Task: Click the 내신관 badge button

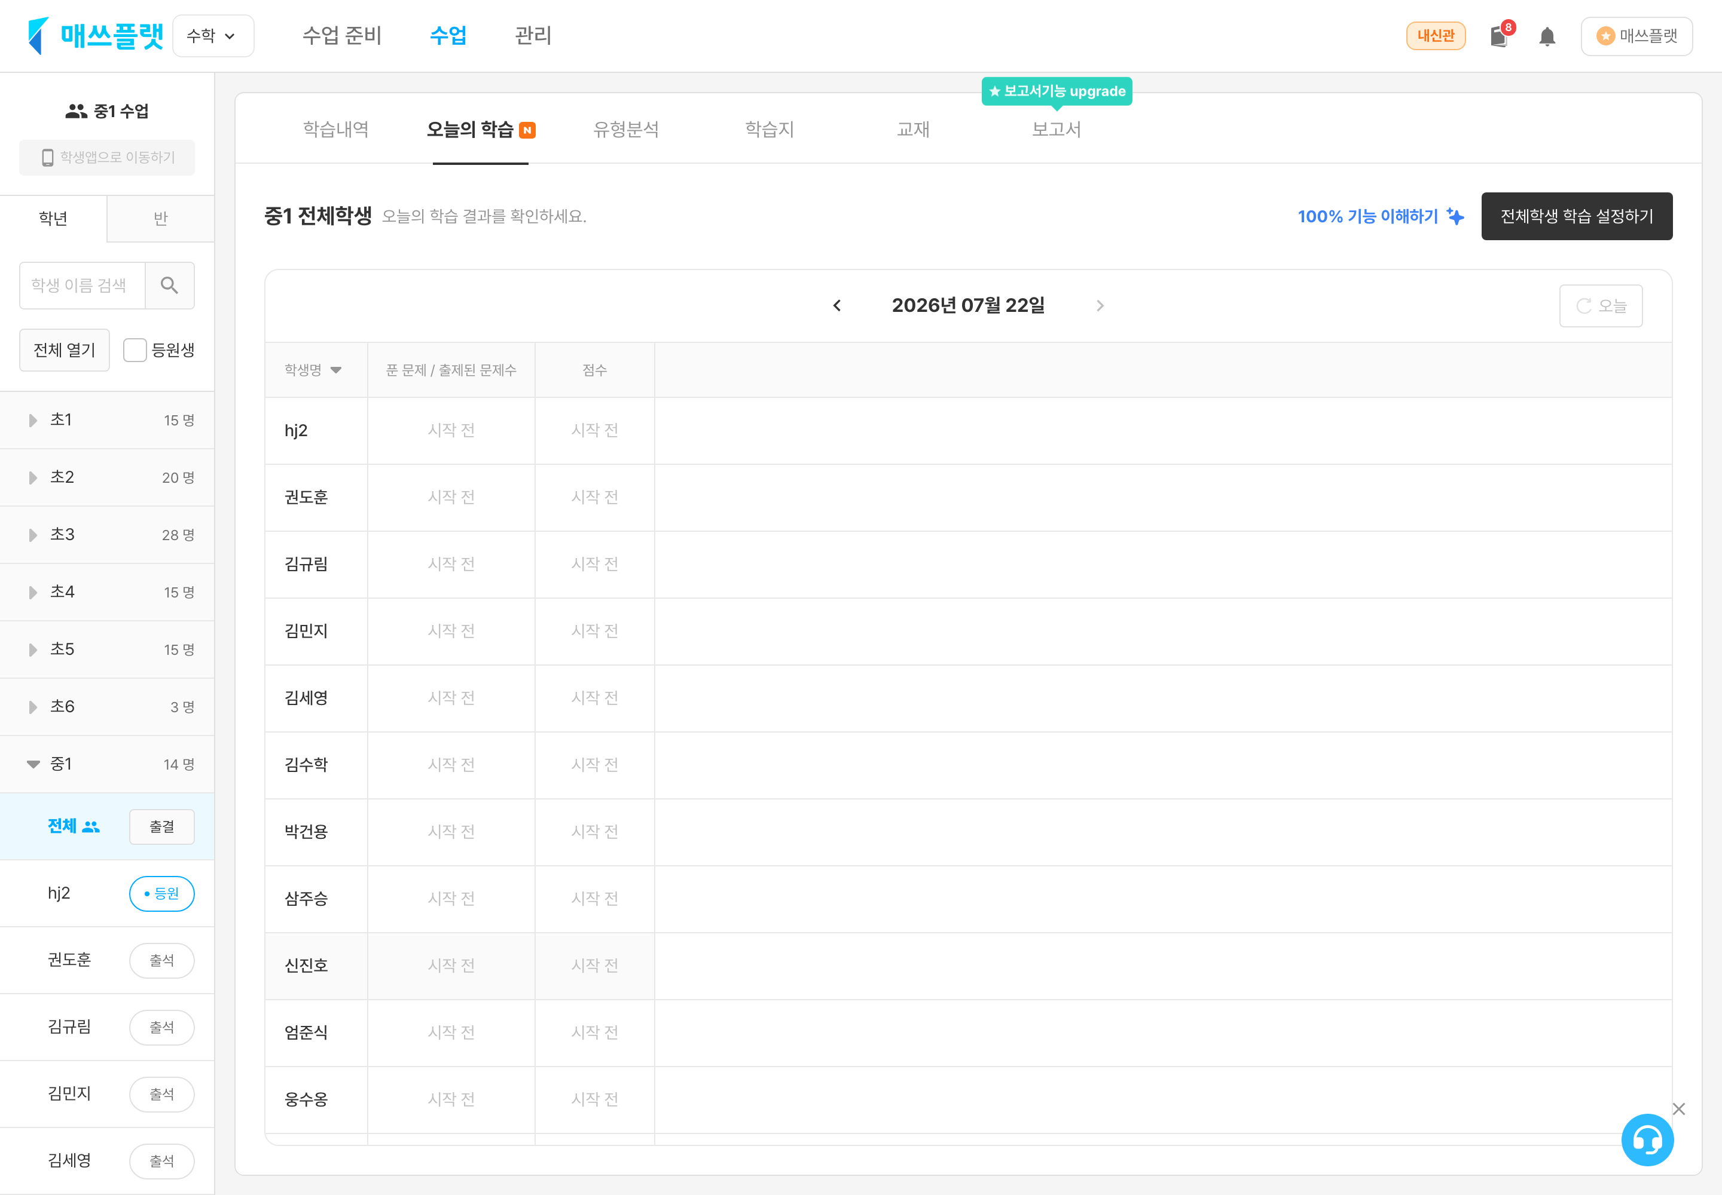Action: point(1436,36)
